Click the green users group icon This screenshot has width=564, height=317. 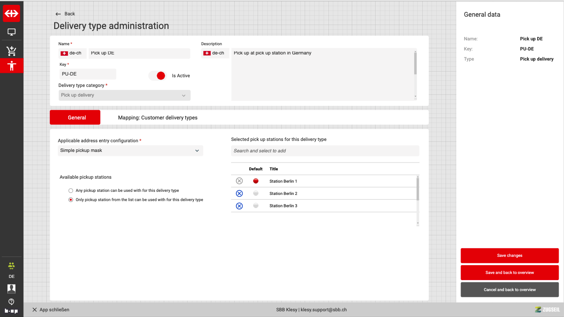click(x=11, y=265)
